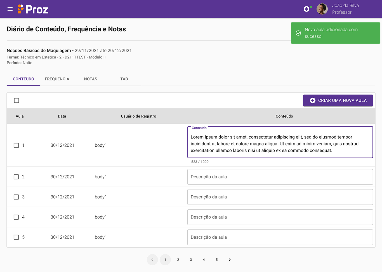Viewport: 382px width, 272px height.
Task: Open the notifications bell
Action: pos(306,9)
